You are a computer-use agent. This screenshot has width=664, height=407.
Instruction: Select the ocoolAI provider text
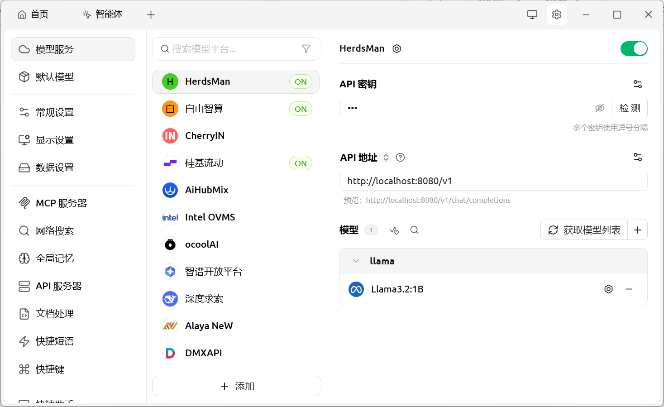[x=202, y=244]
